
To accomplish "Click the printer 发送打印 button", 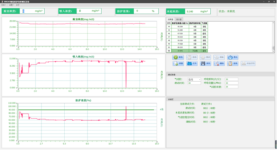I will (248, 63).
